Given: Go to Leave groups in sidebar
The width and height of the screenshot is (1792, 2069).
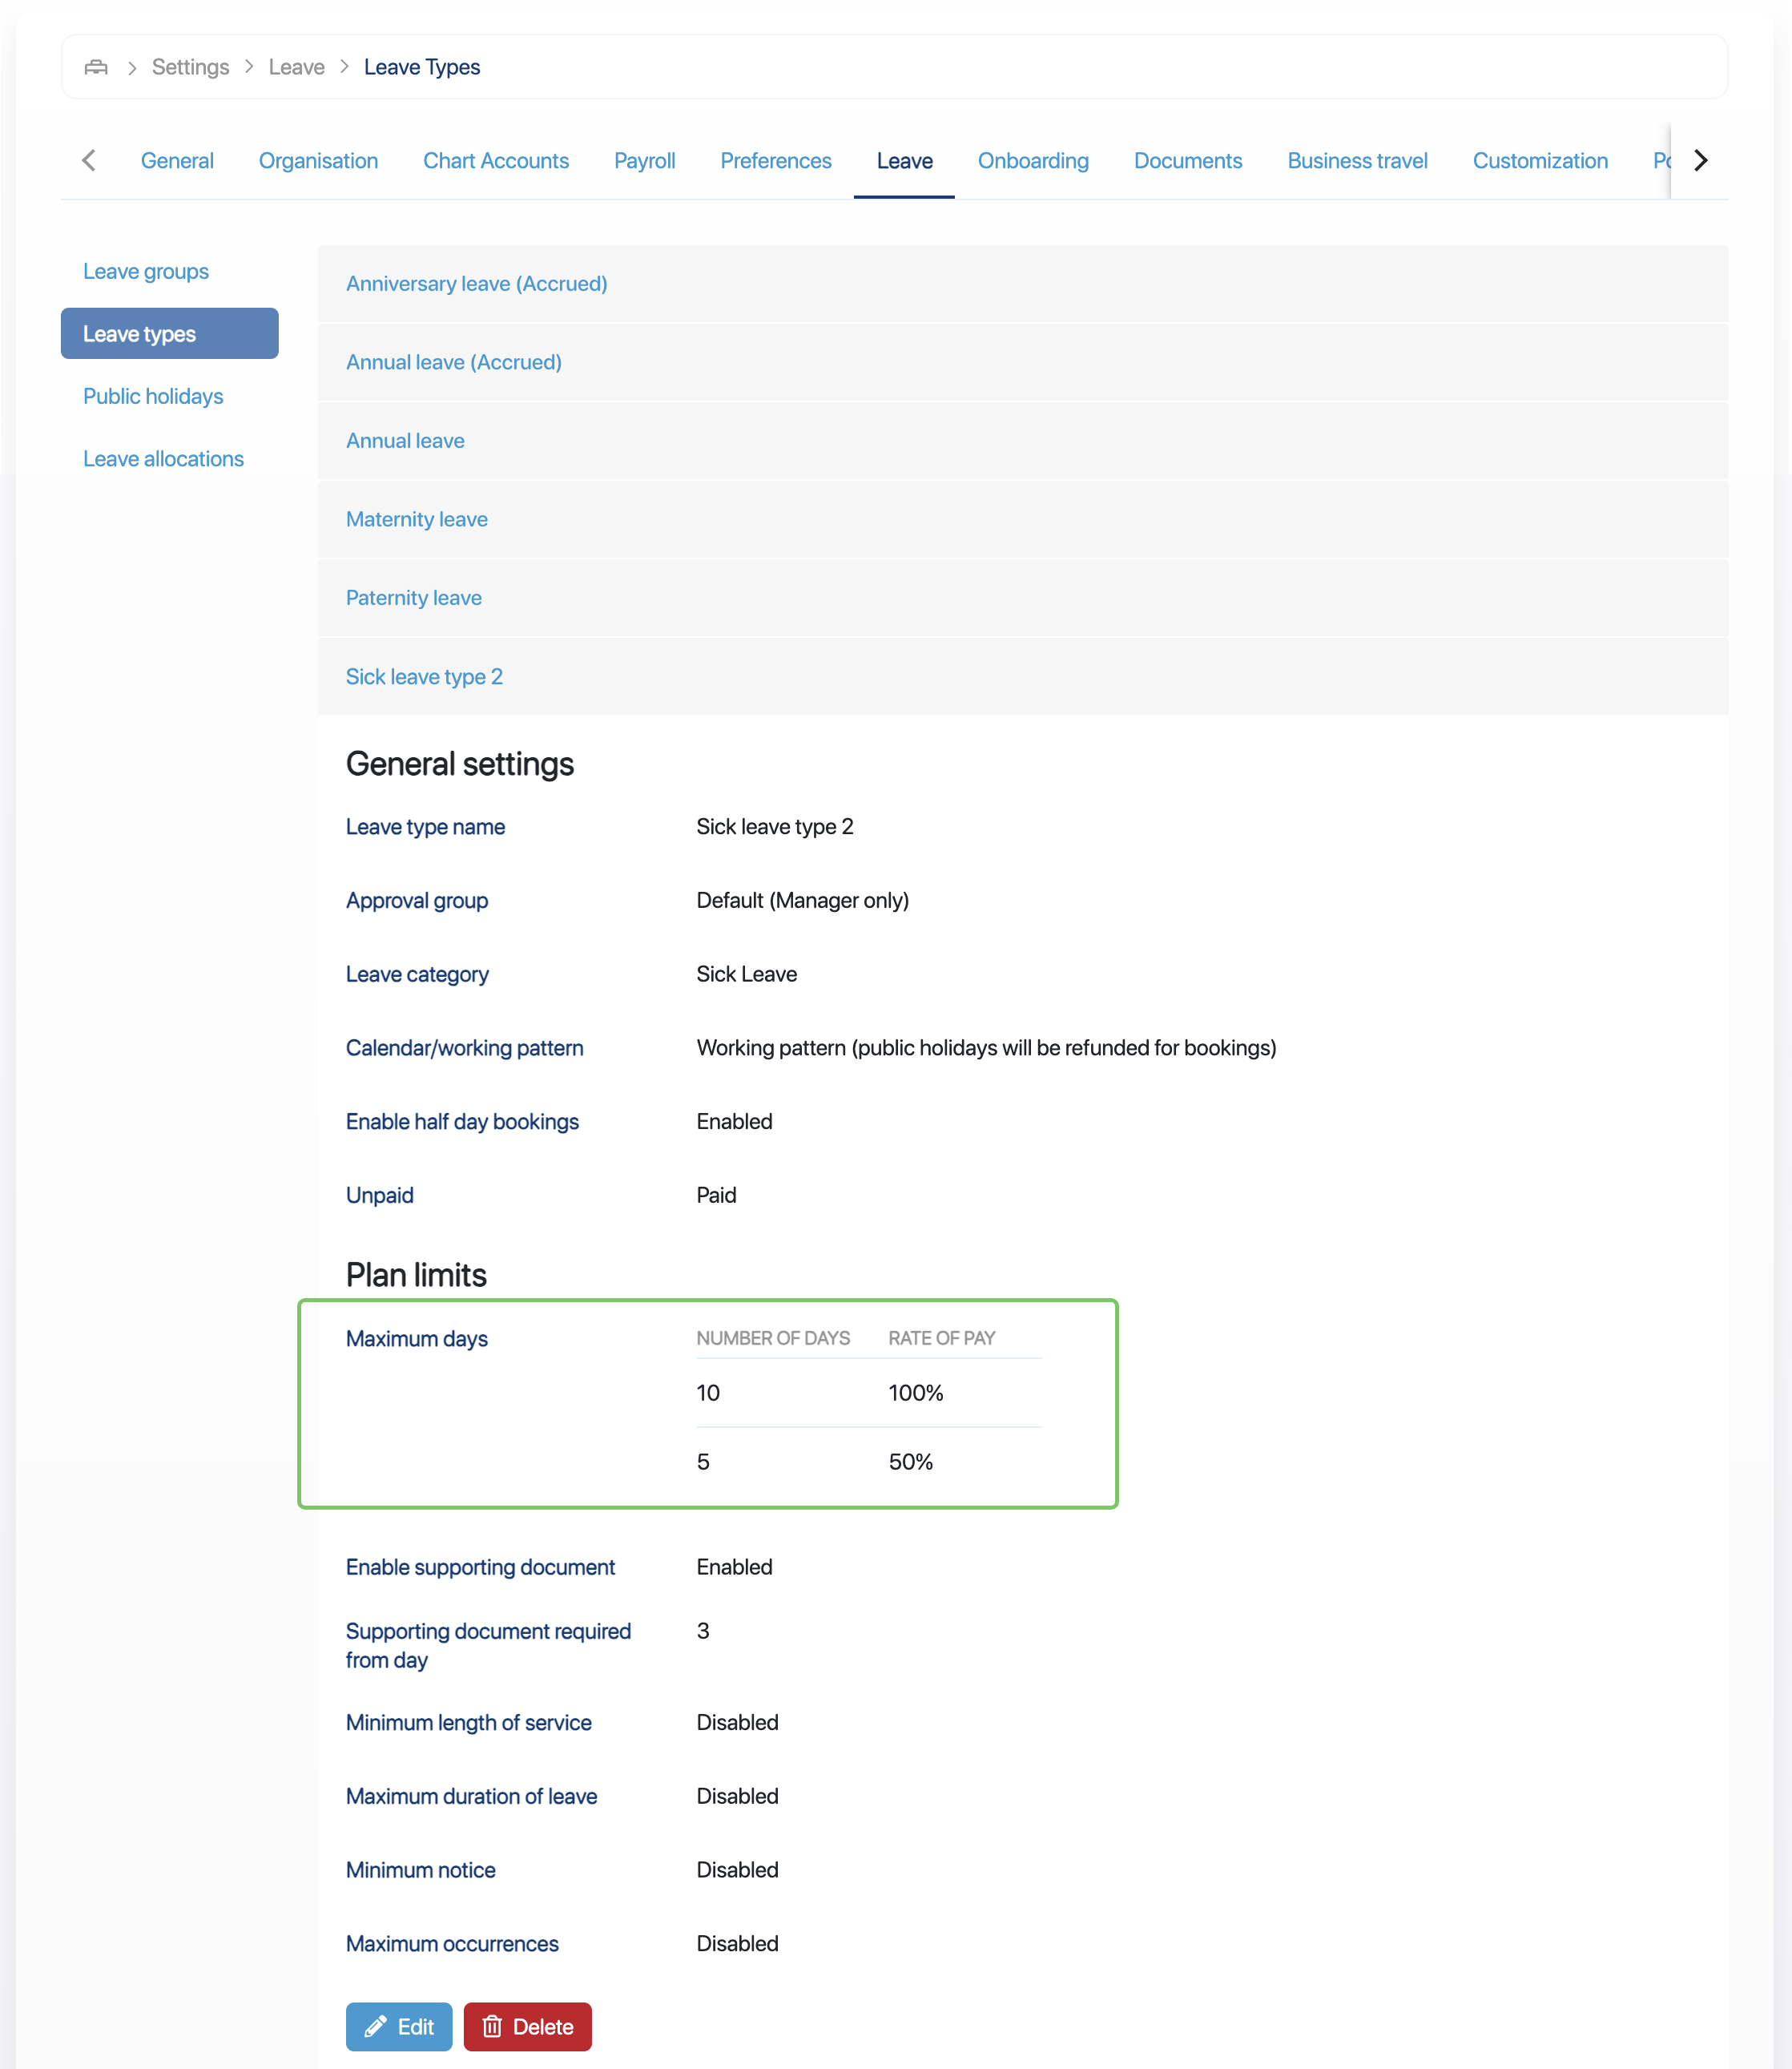Looking at the screenshot, I should 146,271.
